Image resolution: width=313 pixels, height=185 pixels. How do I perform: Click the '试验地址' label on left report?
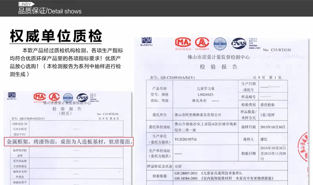20,129
